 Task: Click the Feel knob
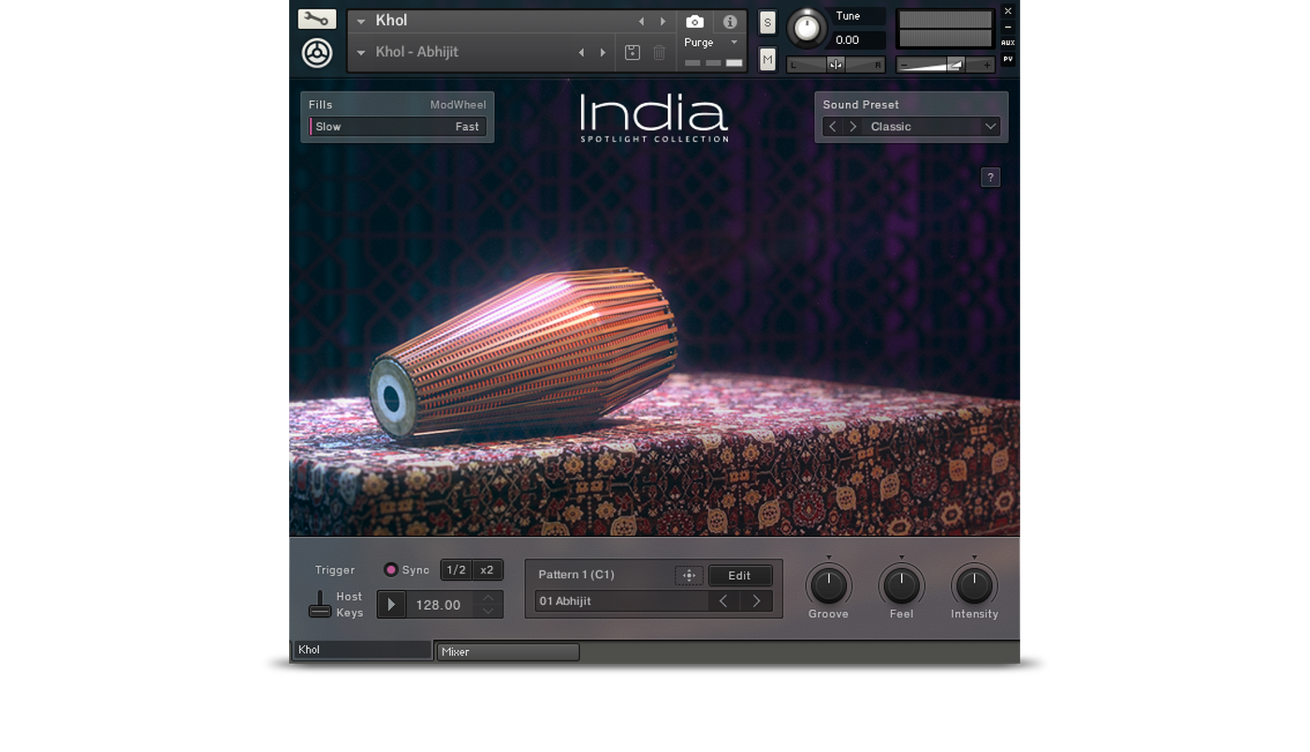(901, 586)
